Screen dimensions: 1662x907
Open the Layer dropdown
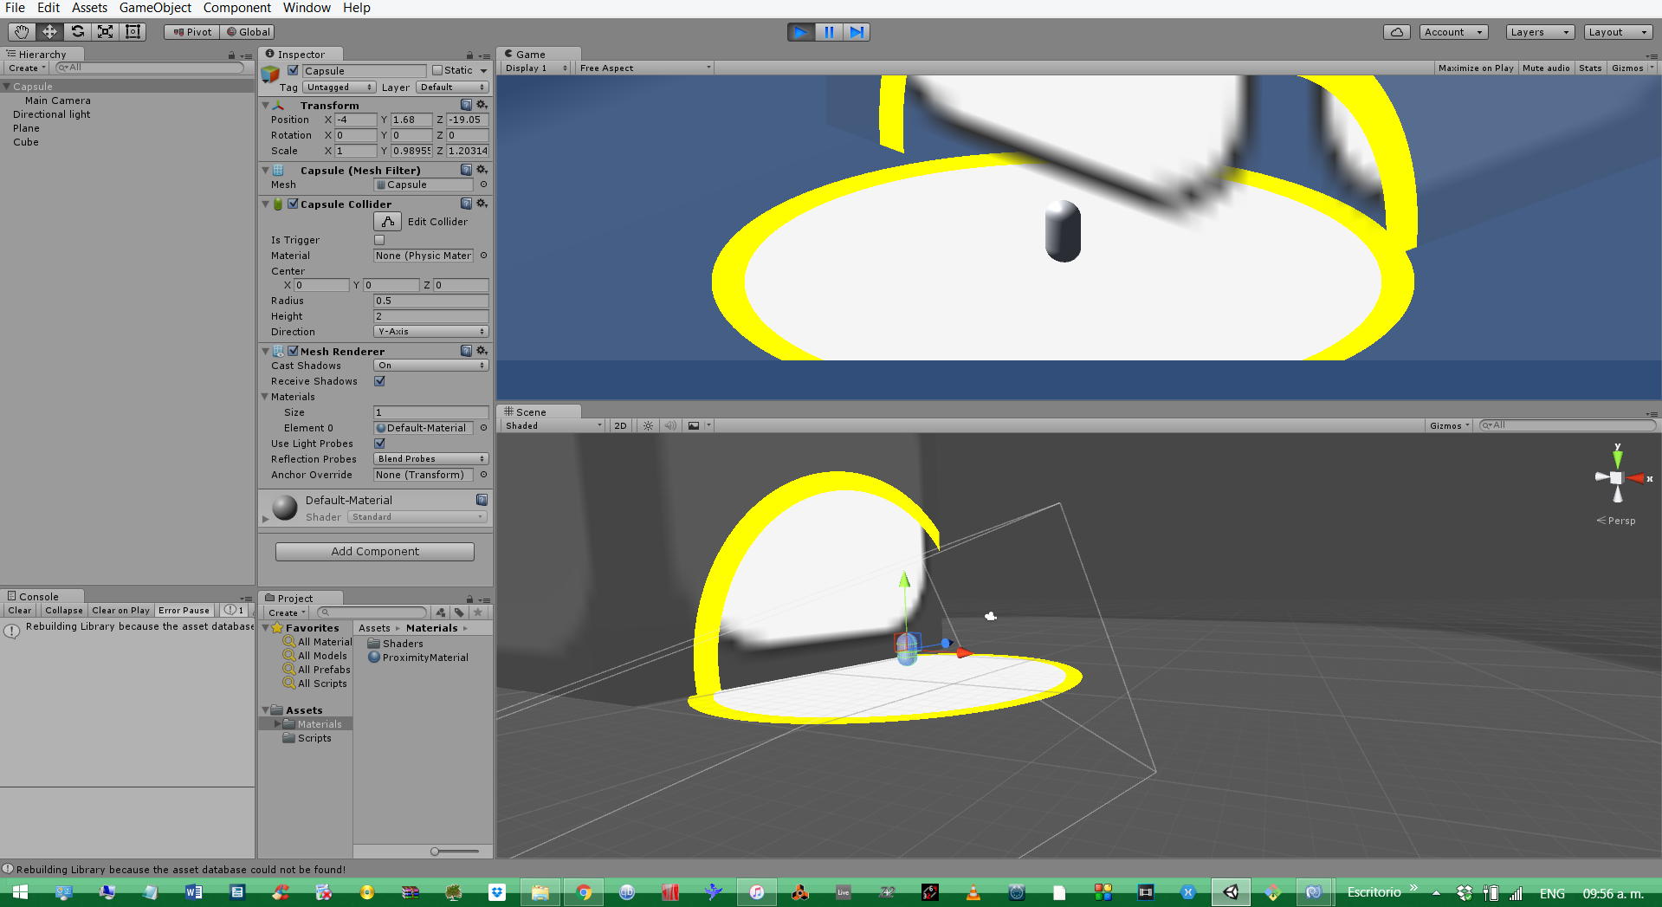tap(452, 87)
